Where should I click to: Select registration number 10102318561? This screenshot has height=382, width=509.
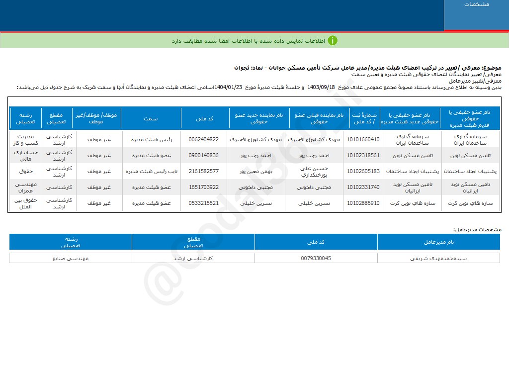[363, 155]
